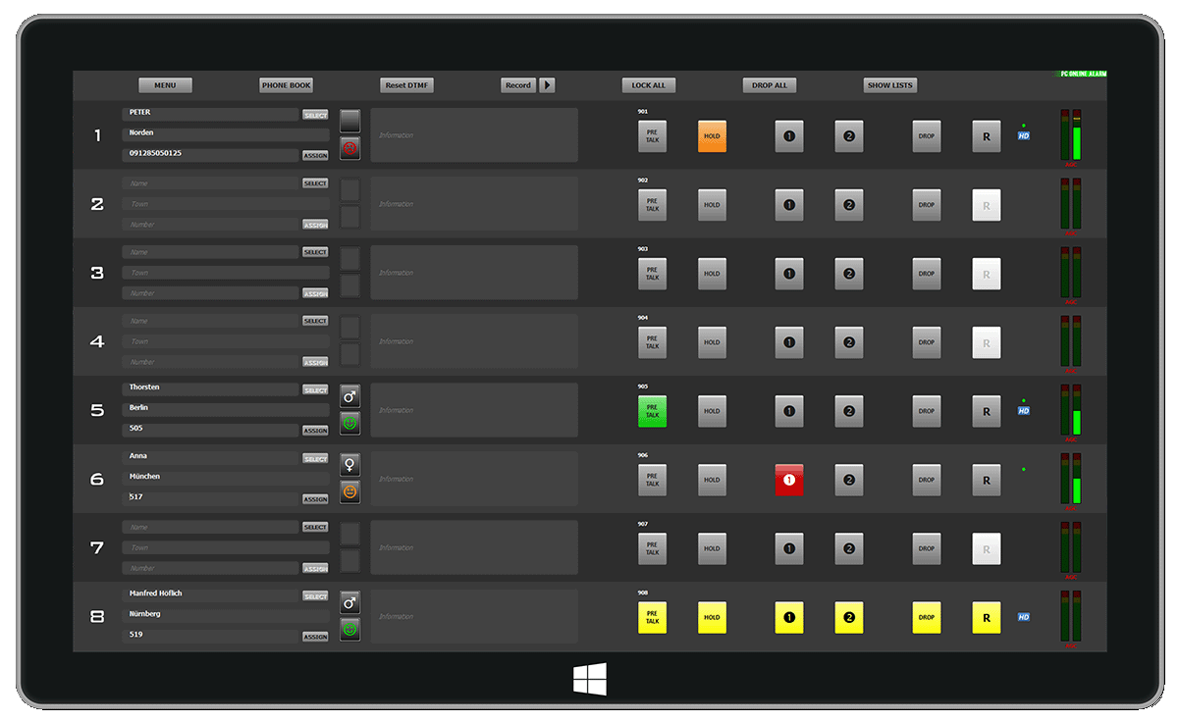Toggle the R record button on line 6
Image resolution: width=1178 pixels, height=721 pixels.
click(987, 480)
